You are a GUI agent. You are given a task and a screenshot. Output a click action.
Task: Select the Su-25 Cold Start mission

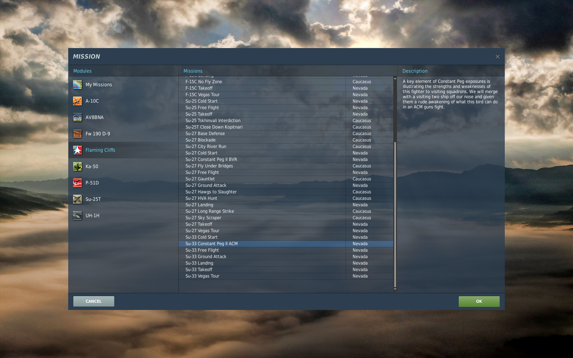[x=201, y=101]
